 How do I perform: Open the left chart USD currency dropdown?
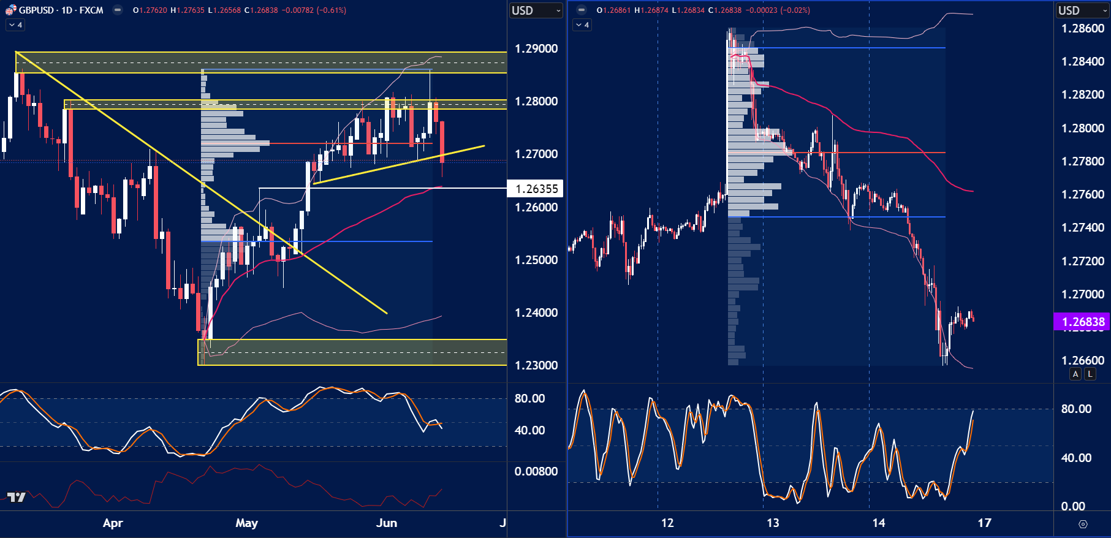click(x=536, y=10)
